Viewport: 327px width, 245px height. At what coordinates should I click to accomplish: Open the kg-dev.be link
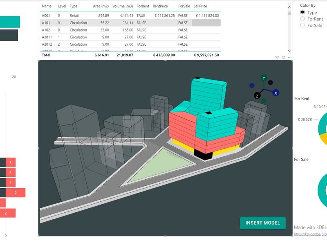click(x=310, y=234)
